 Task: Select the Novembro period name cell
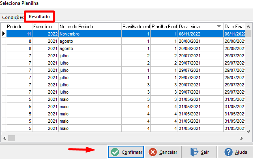90,34
